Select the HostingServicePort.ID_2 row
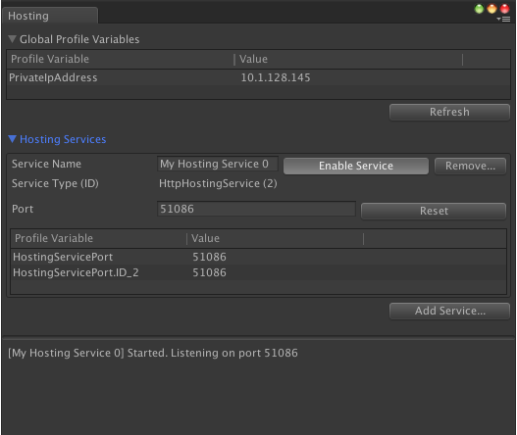The width and height of the screenshot is (517, 435). [x=259, y=272]
